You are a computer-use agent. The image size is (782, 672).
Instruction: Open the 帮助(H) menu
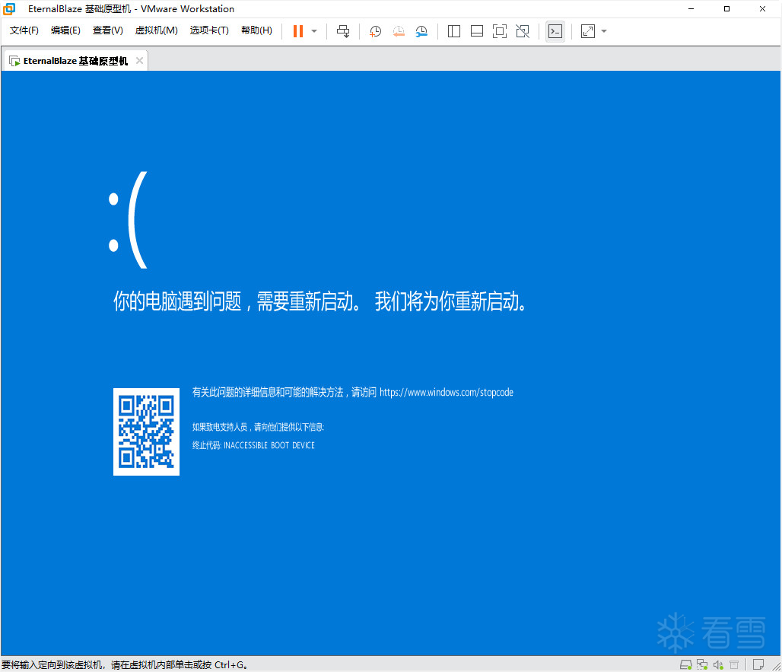pyautogui.click(x=256, y=30)
